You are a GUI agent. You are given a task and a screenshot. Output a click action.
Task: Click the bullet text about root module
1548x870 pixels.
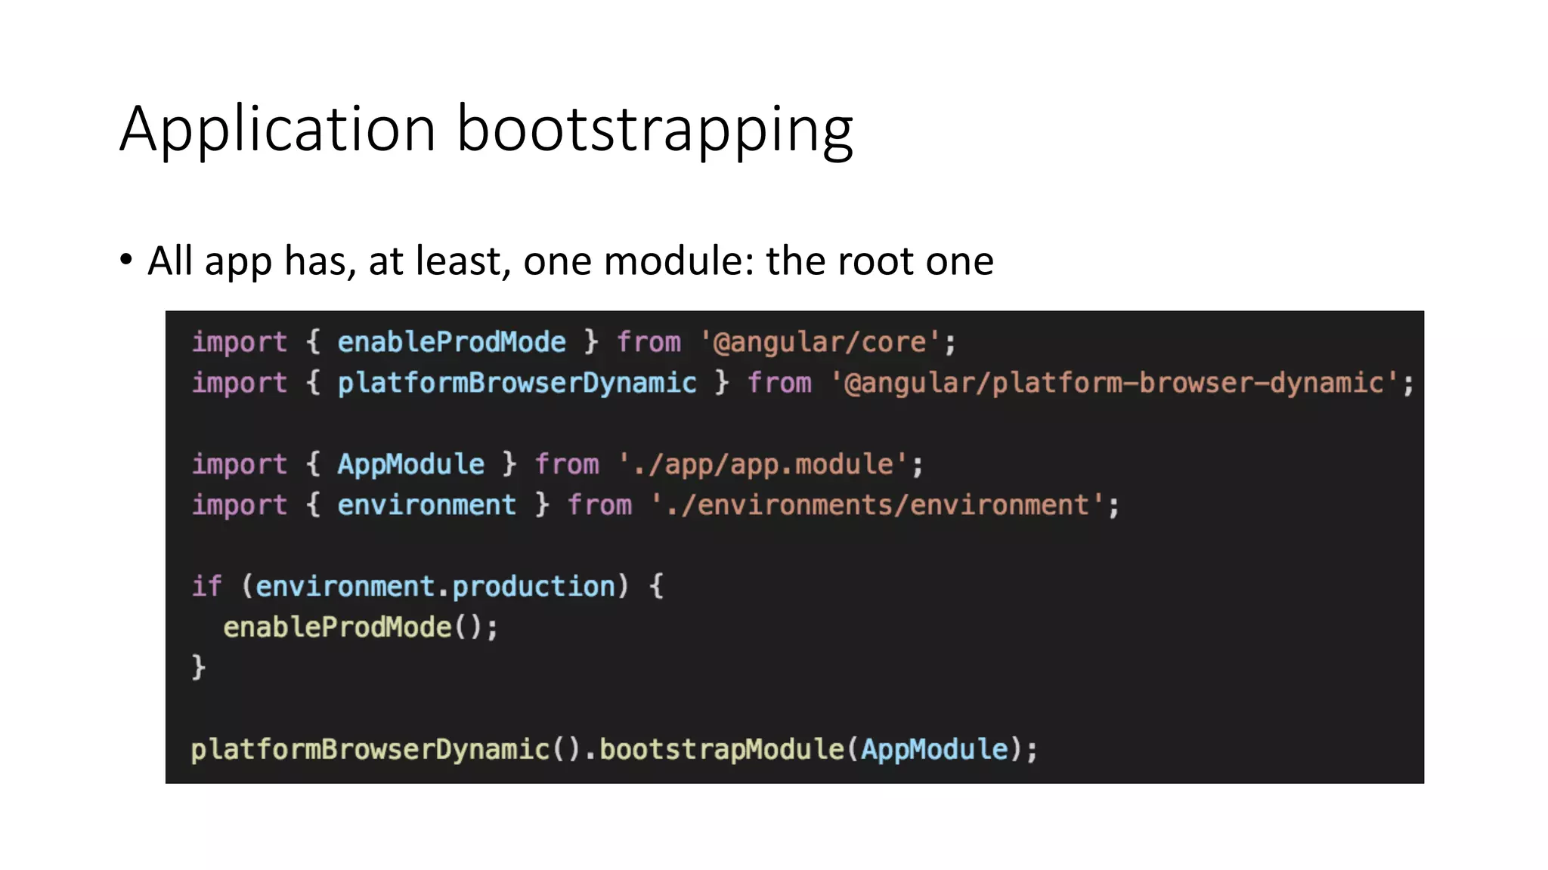pyautogui.click(x=570, y=261)
